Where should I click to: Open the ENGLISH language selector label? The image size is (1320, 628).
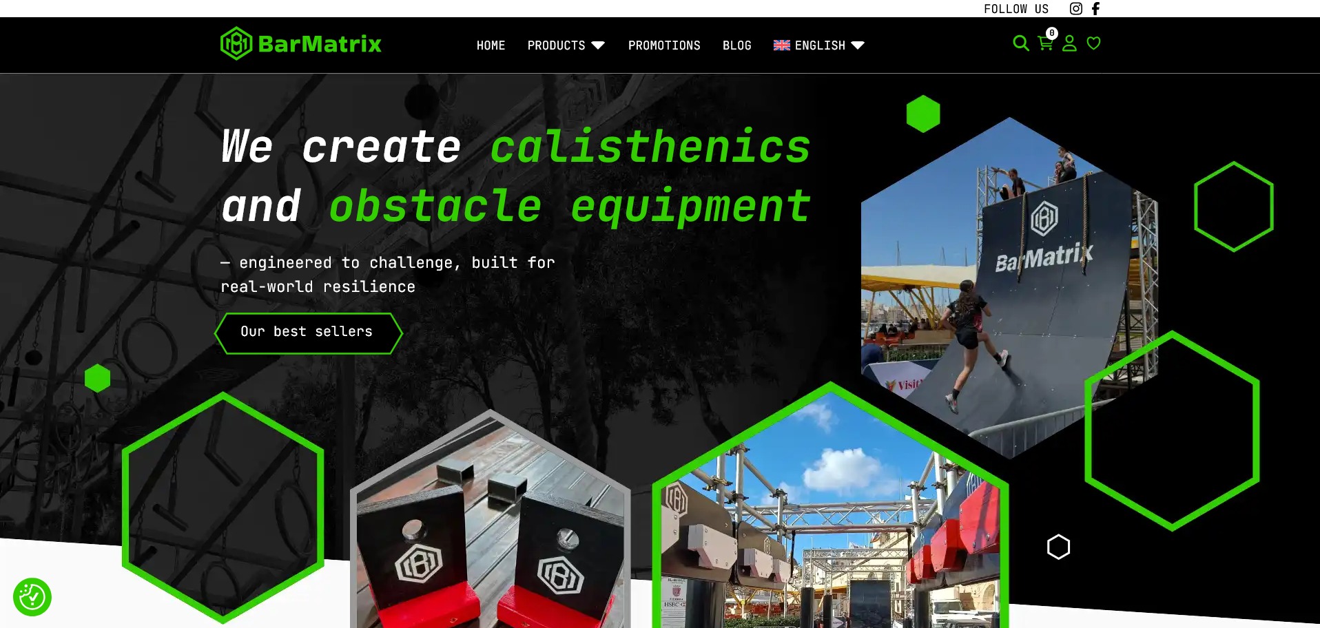click(x=820, y=45)
